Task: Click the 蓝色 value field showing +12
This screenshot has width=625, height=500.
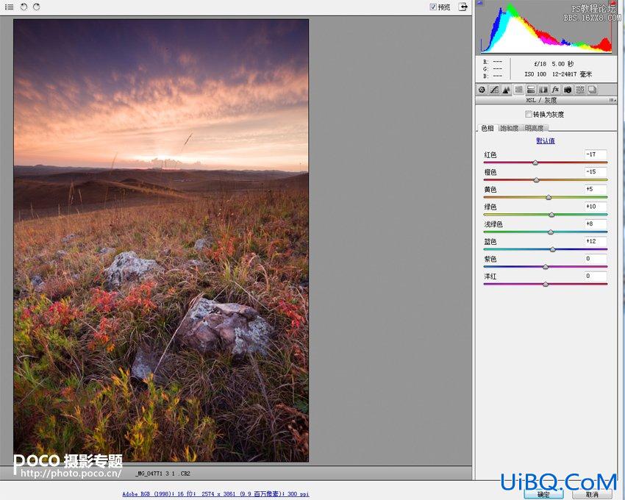Action: click(x=596, y=241)
